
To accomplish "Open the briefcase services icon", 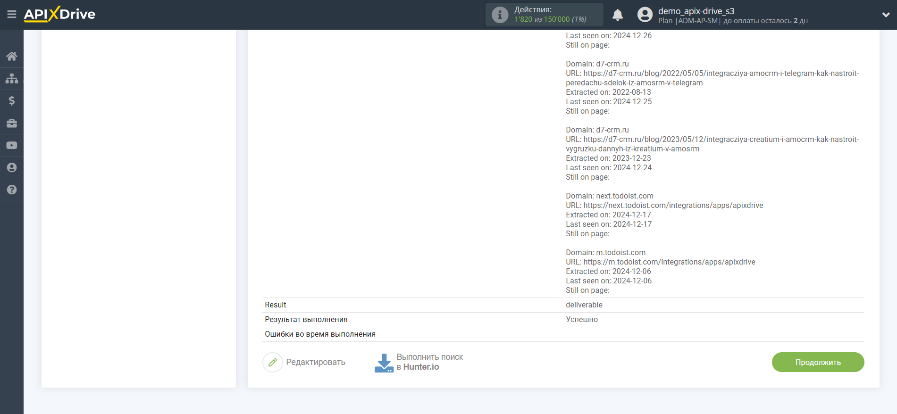I will tap(12, 123).
